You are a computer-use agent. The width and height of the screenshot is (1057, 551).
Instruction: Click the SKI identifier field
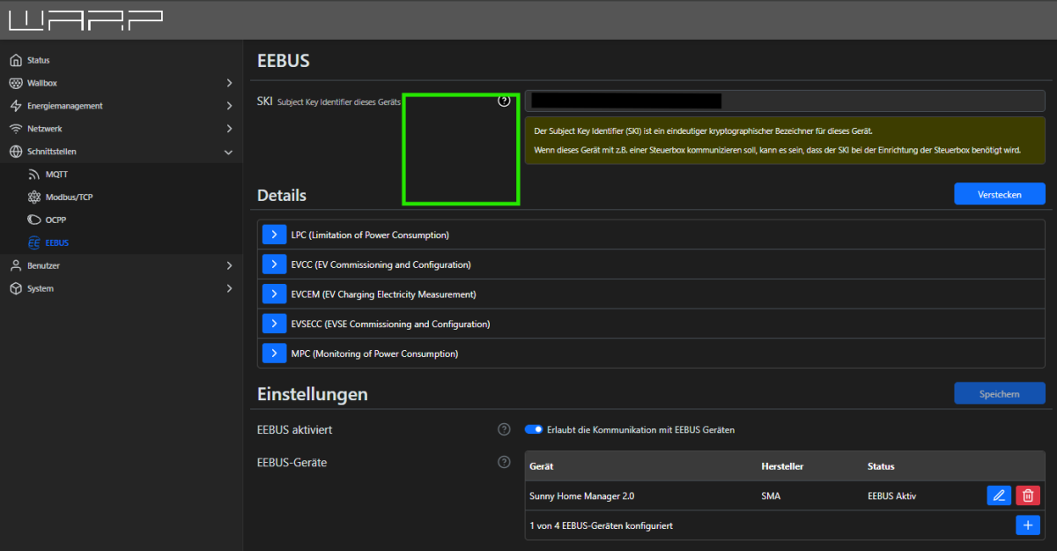(785, 101)
